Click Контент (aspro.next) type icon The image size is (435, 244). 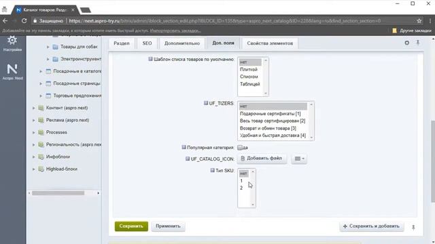41,108
